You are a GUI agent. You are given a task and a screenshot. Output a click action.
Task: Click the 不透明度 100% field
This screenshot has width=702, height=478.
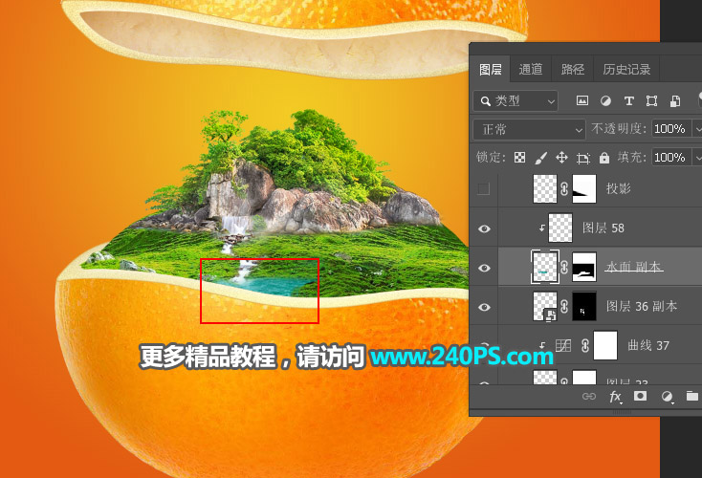[x=670, y=129]
